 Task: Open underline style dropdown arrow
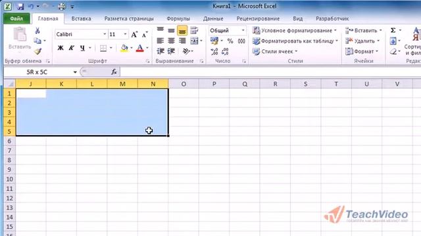coord(90,48)
